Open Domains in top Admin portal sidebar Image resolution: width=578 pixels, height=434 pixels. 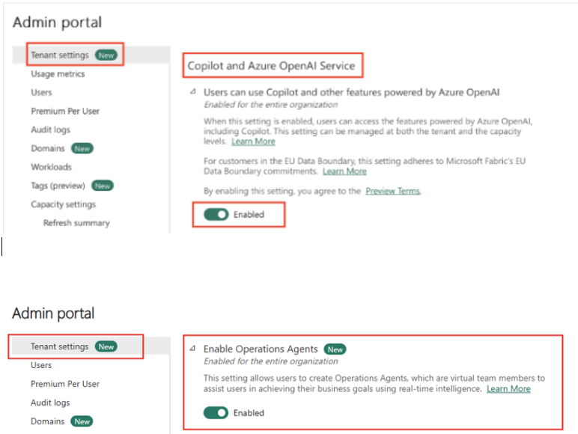click(x=48, y=148)
